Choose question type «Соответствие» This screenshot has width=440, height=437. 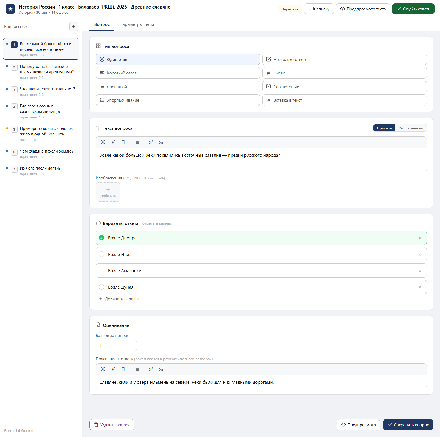coord(345,87)
